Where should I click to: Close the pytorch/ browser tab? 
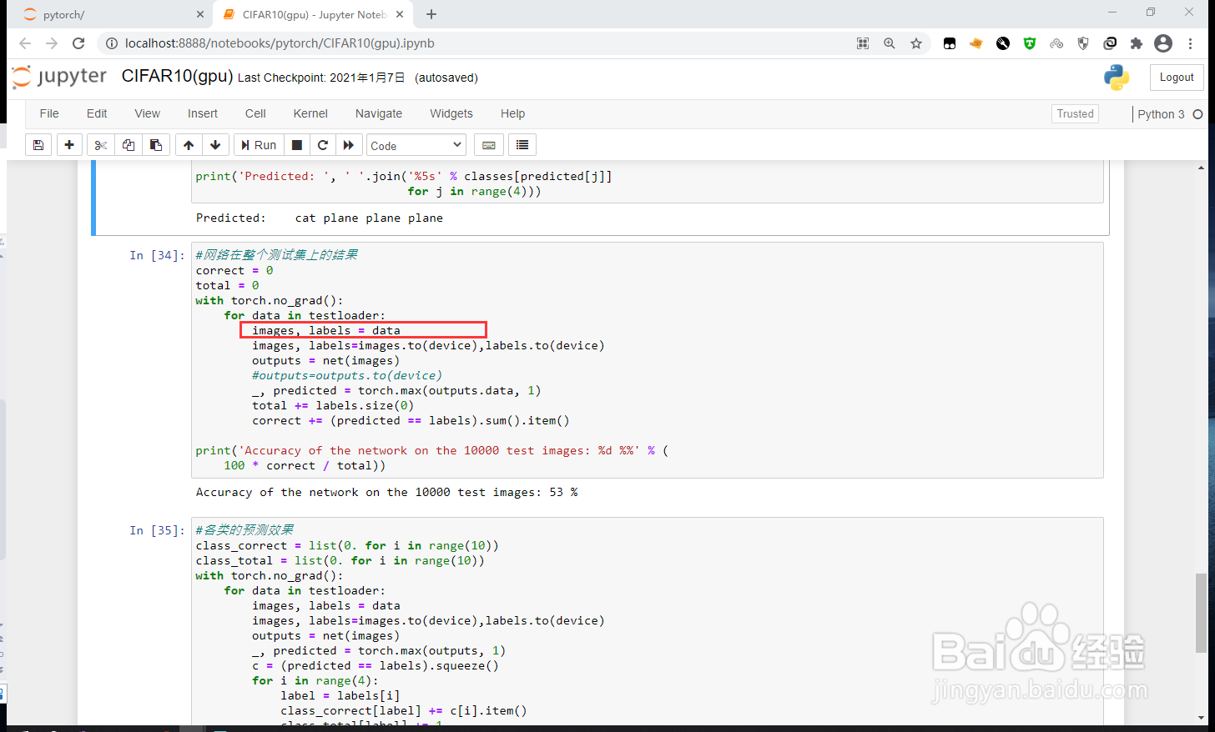point(200,14)
